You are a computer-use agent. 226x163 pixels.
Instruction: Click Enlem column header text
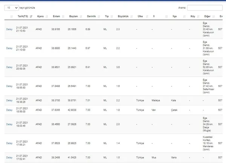tap(56, 16)
